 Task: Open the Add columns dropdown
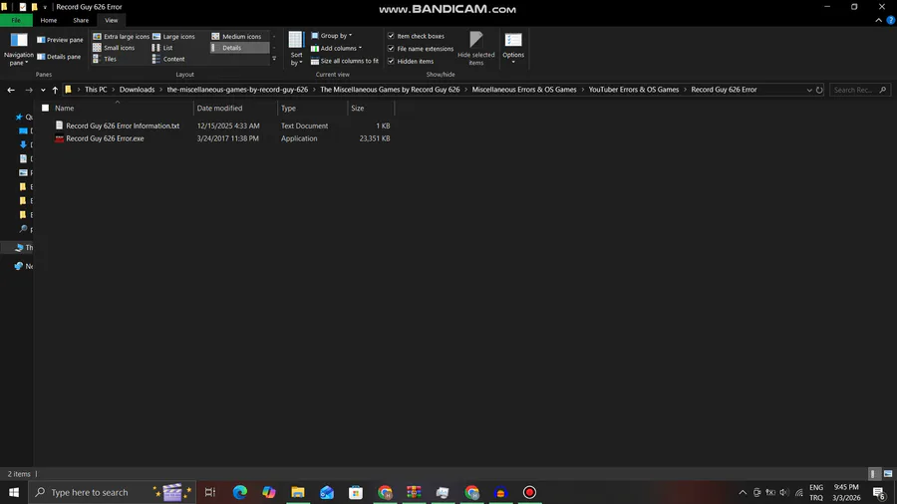tap(336, 48)
